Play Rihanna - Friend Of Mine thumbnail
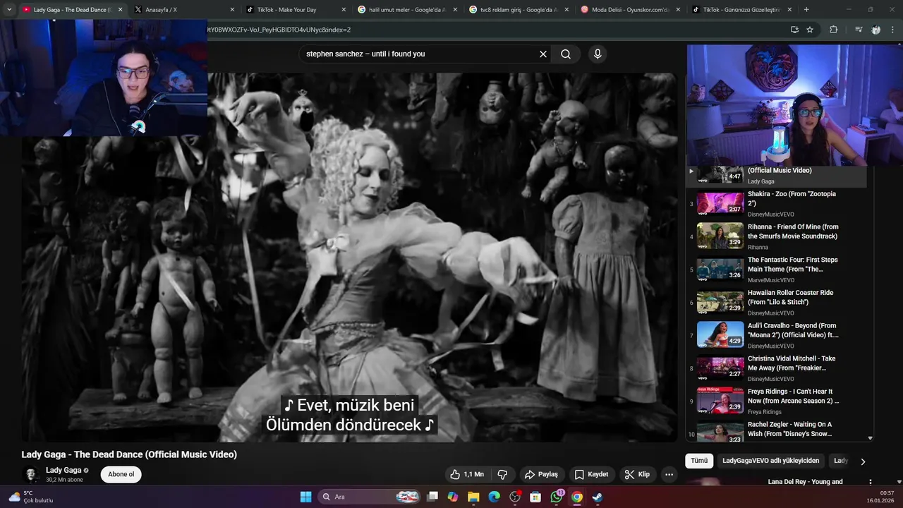Viewport: 903px width, 508px height. (720, 236)
